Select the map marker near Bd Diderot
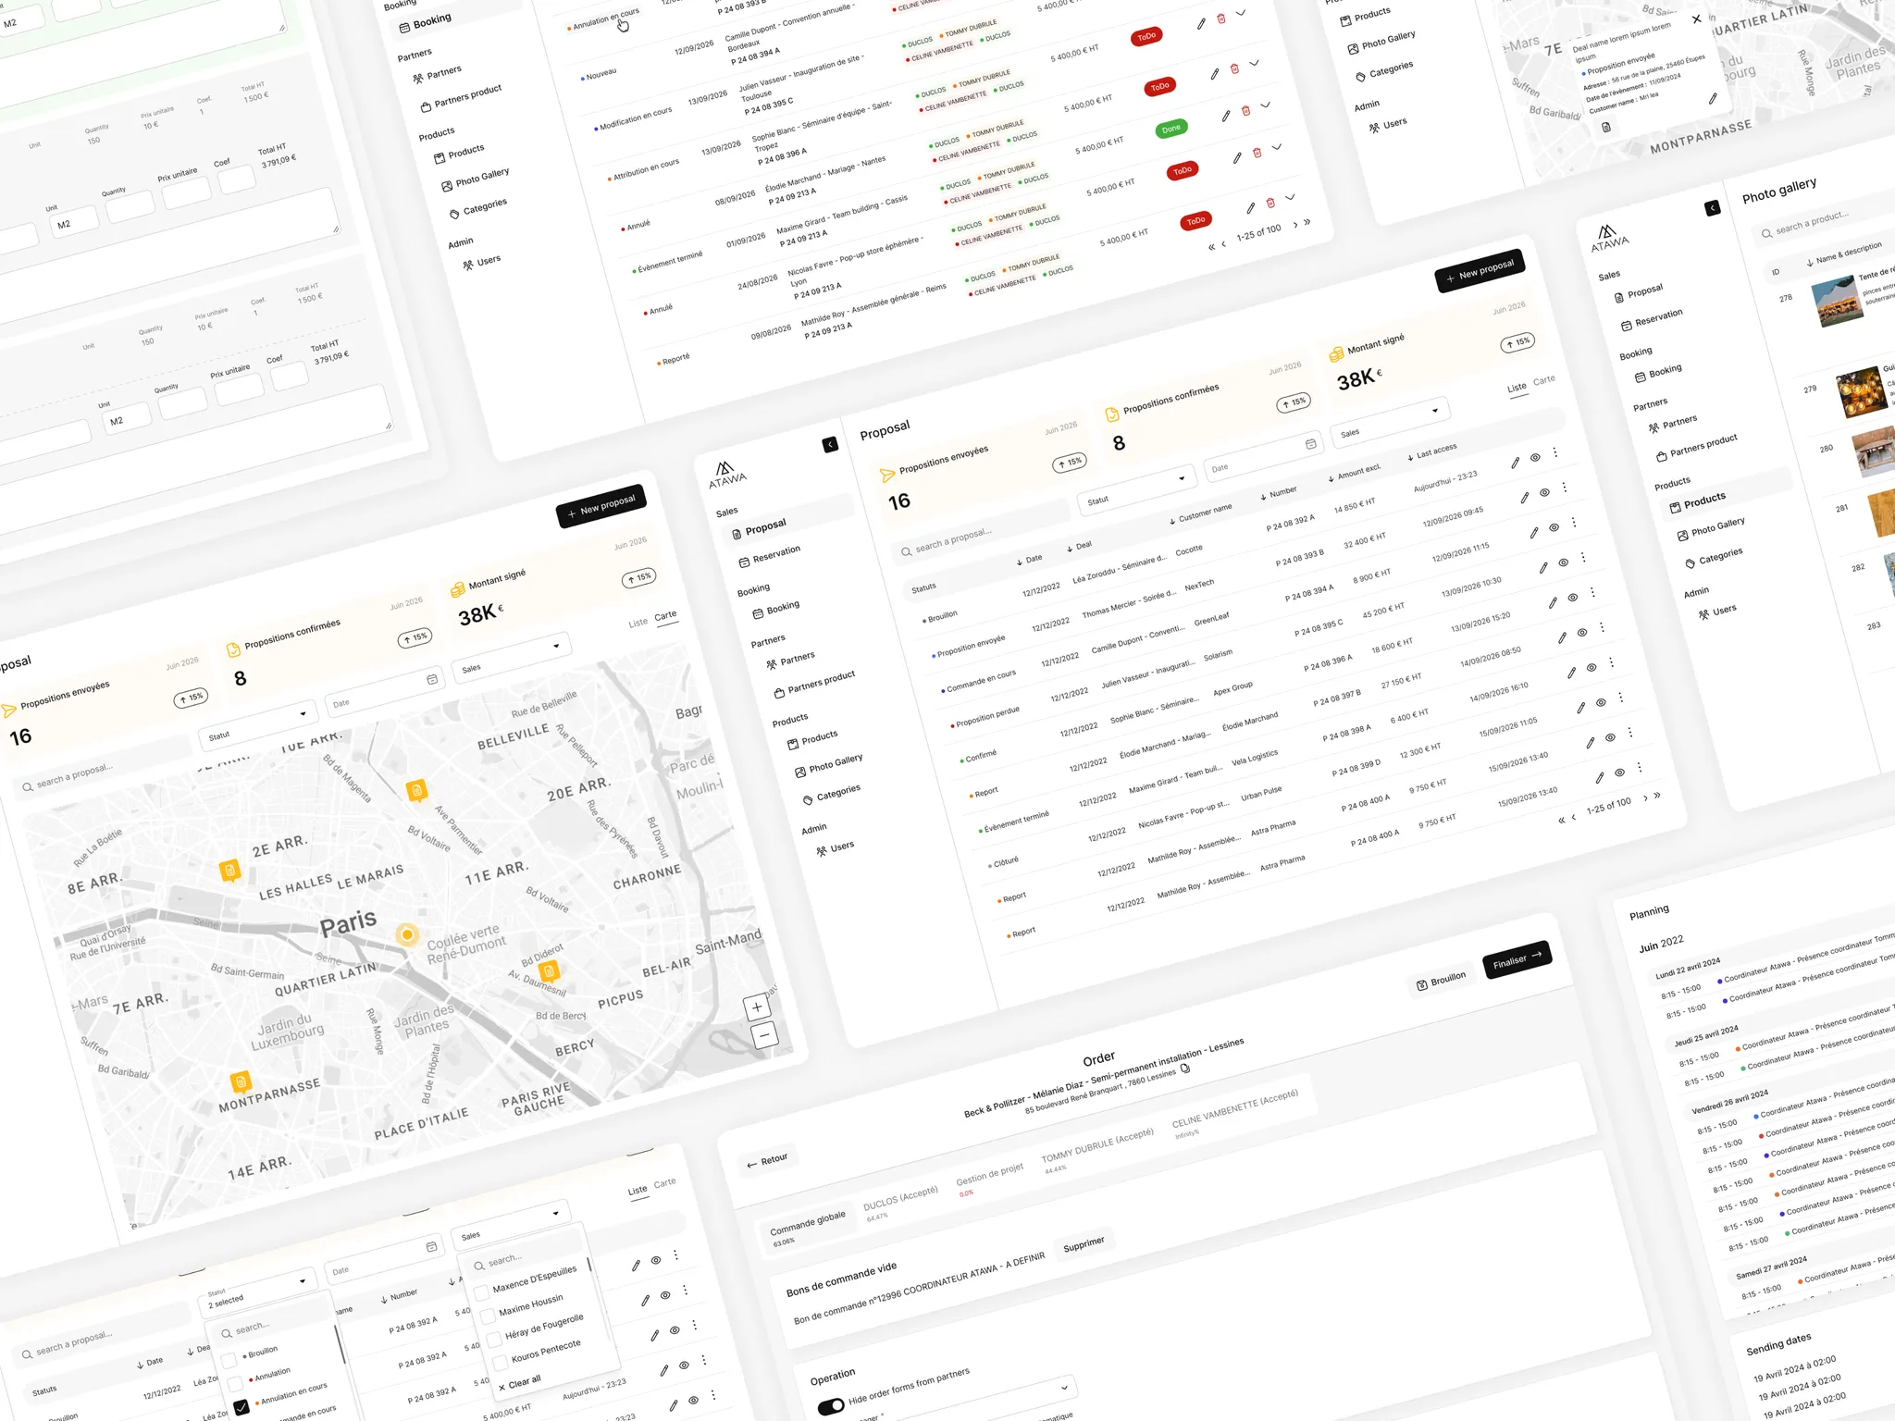1895x1421 pixels. (549, 970)
